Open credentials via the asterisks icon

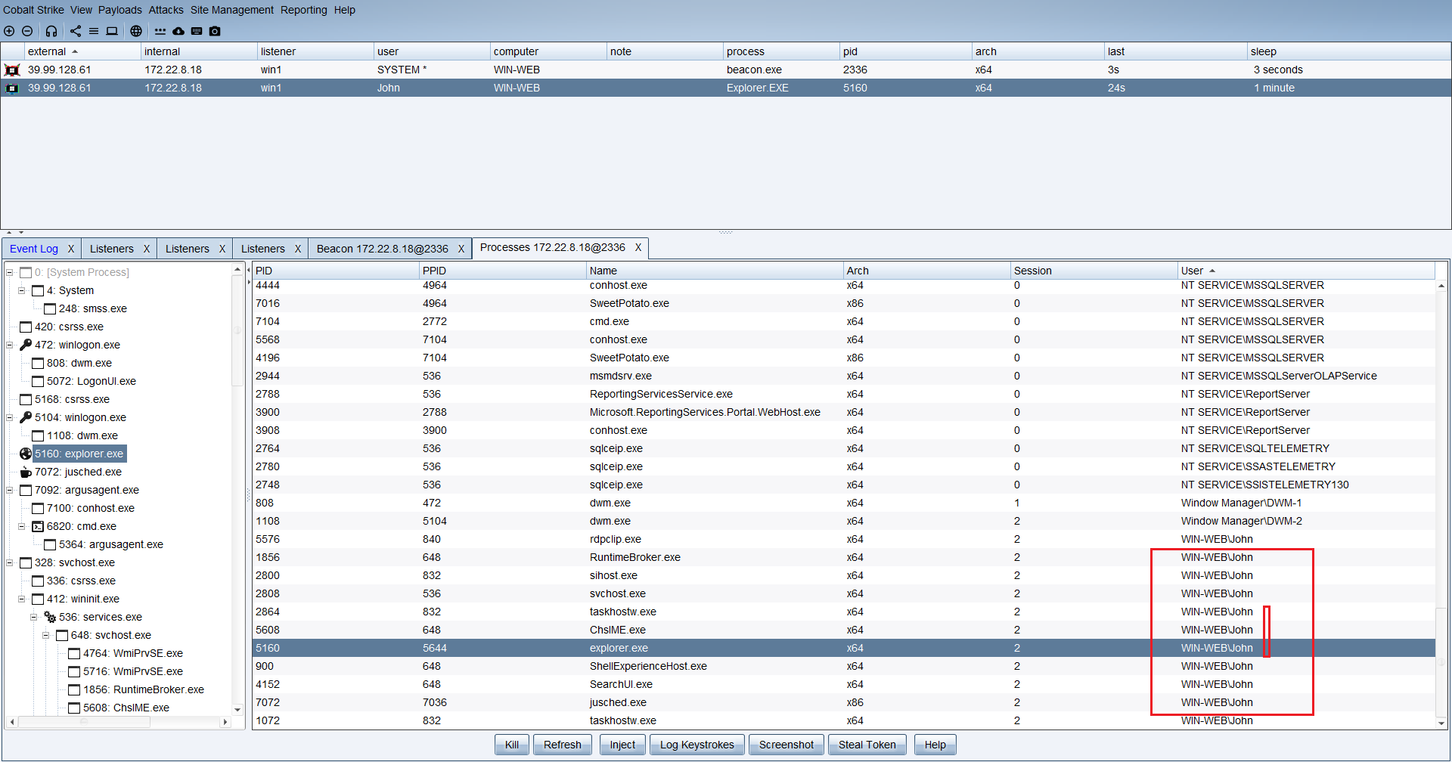pyautogui.click(x=160, y=31)
